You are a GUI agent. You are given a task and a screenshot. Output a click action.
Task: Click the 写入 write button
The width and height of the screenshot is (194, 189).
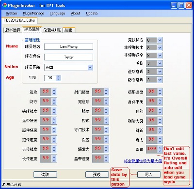[149, 174]
